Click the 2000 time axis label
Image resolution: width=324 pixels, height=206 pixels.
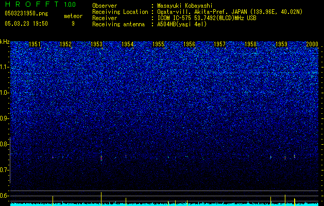(x=312, y=44)
